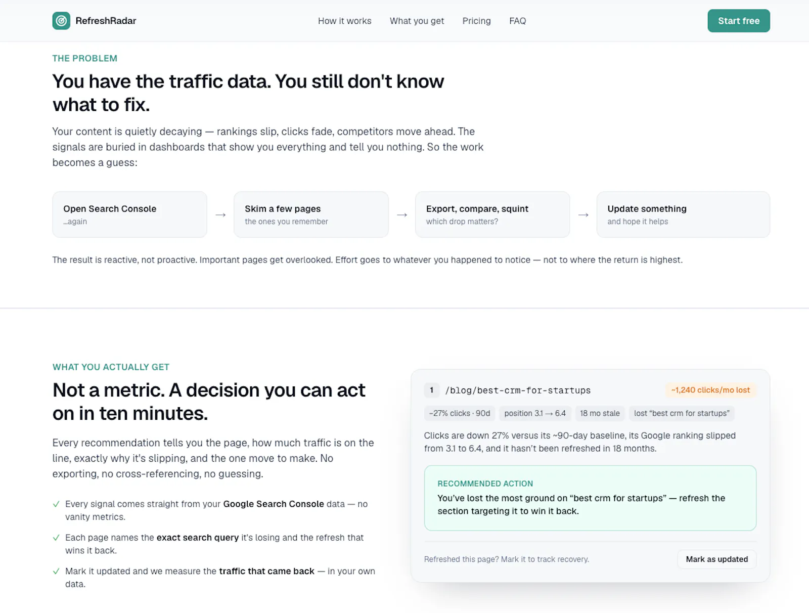Click the position 3.1 → 6.4 tag
The height and width of the screenshot is (613, 809).
click(x=535, y=413)
